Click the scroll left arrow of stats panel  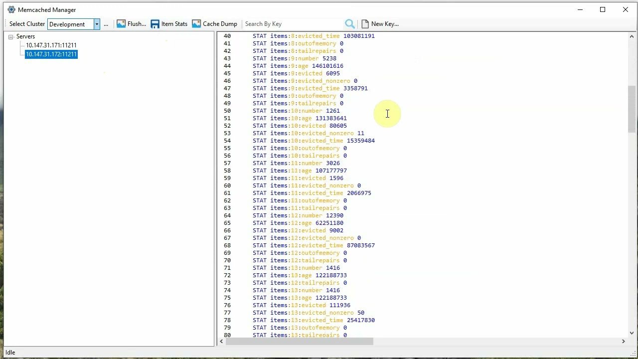click(221, 342)
